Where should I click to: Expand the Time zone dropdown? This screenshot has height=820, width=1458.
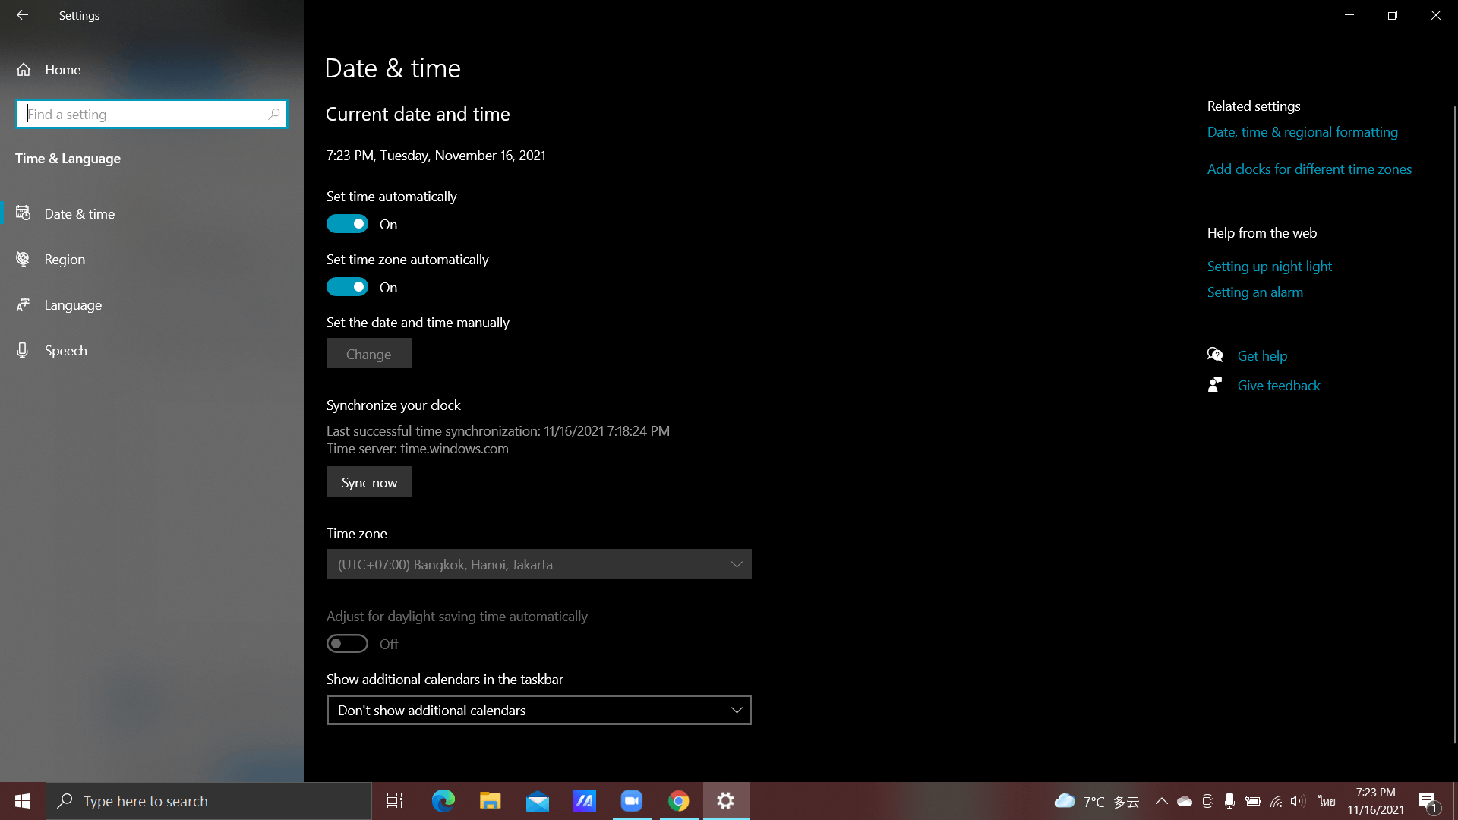[x=538, y=564]
